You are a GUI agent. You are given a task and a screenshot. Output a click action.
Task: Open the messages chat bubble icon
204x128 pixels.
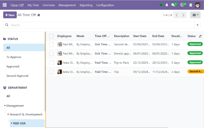tap(174, 5)
